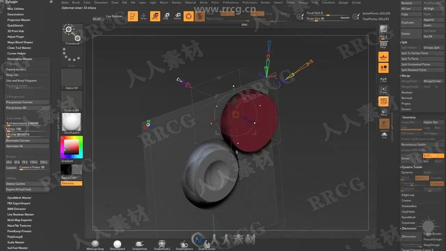Image resolution: width=446 pixels, height=251 pixels.
Task: Open the Render menu
Action: (266, 2)
